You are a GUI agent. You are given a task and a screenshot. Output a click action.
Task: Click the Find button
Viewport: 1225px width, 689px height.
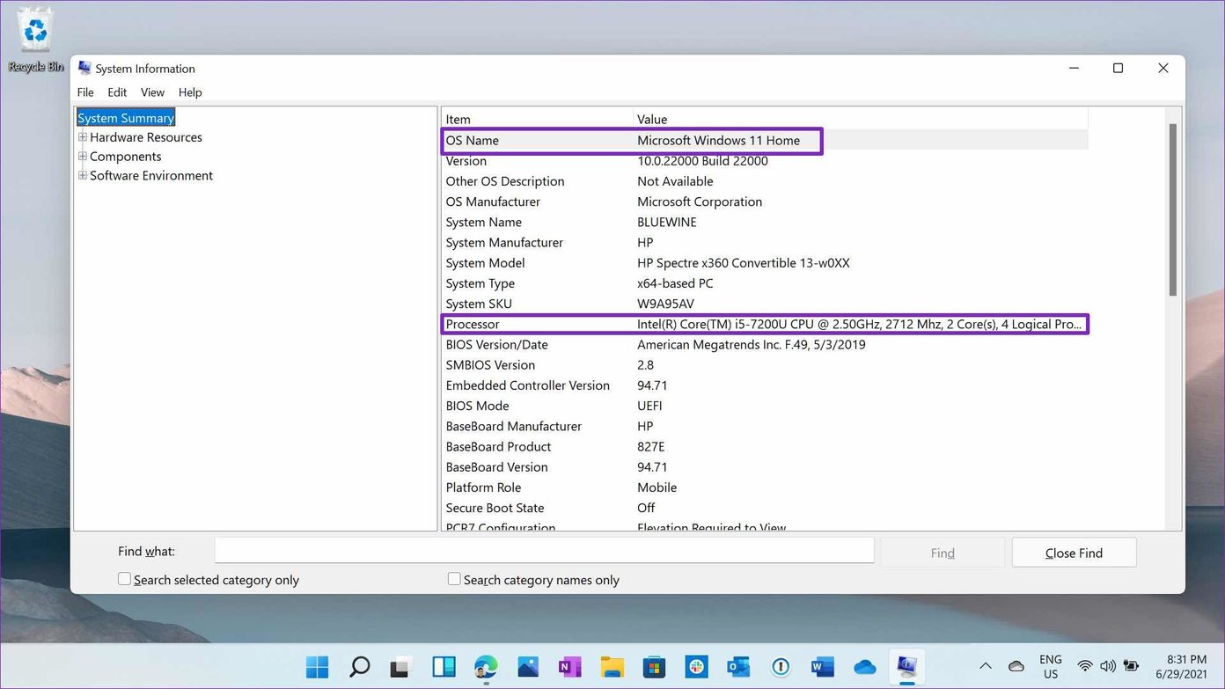[x=943, y=553]
